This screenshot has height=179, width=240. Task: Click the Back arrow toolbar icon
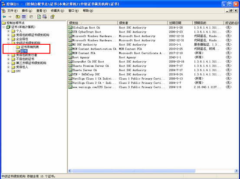(4, 17)
